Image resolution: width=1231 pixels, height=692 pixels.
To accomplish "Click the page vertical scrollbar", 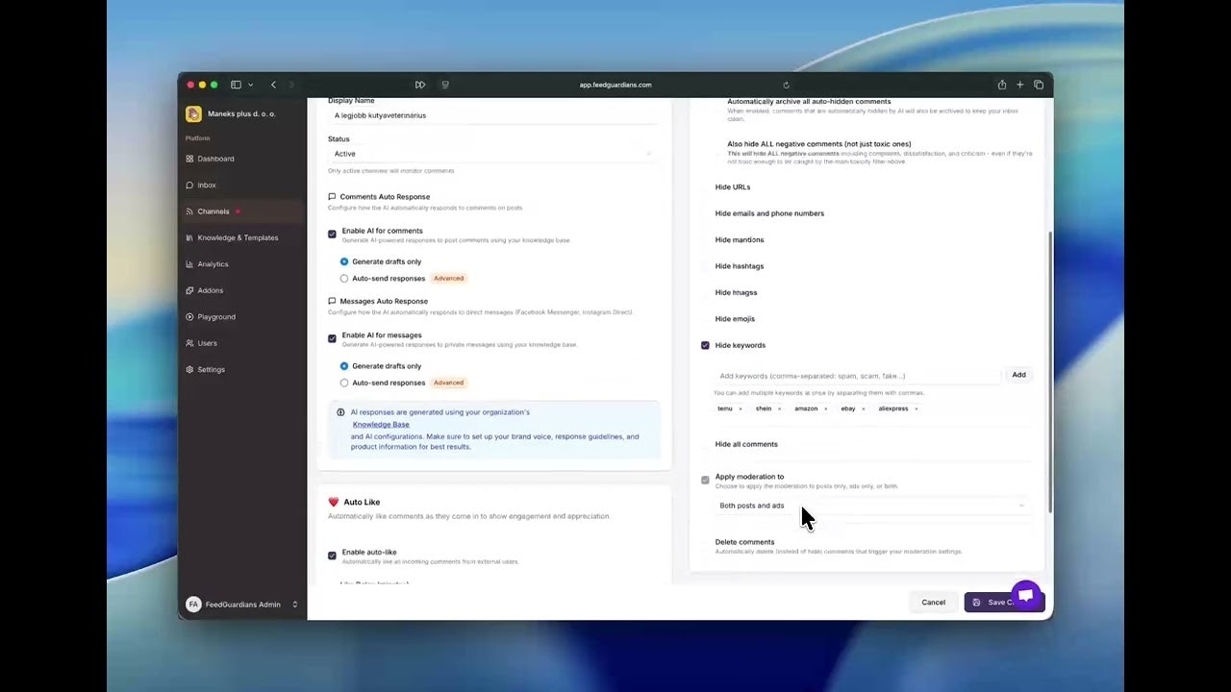I will [1049, 372].
